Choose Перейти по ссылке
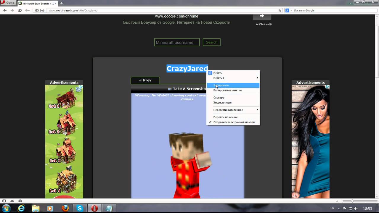Image resolution: width=379 pixels, height=213 pixels. (x=233, y=117)
